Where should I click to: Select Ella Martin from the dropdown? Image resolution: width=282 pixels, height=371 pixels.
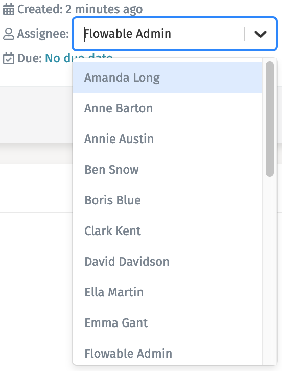click(x=167, y=292)
